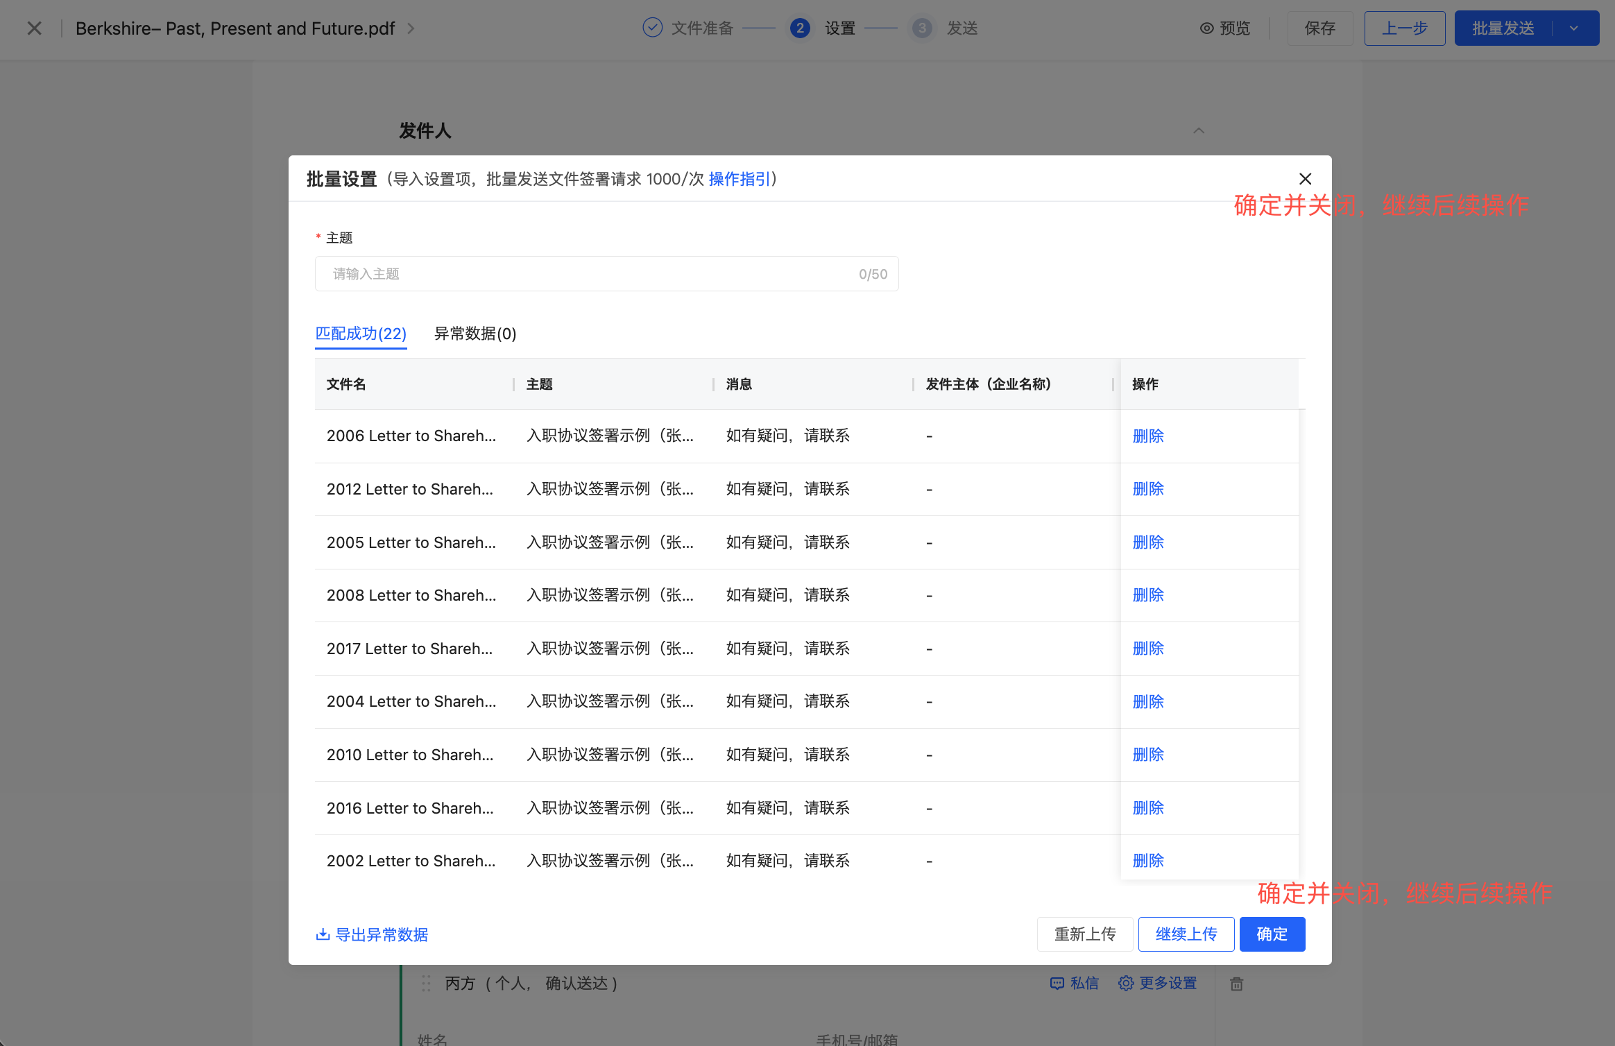Collapse the 发件人 section chevron

click(1199, 130)
